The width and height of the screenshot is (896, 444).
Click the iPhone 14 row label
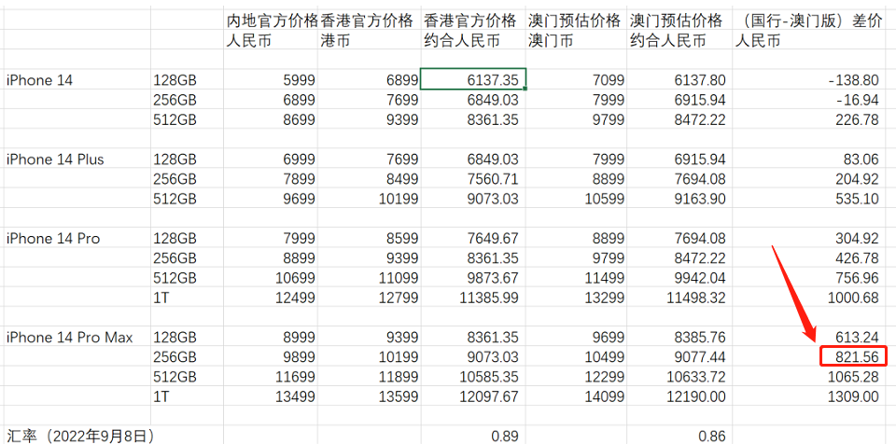point(39,80)
